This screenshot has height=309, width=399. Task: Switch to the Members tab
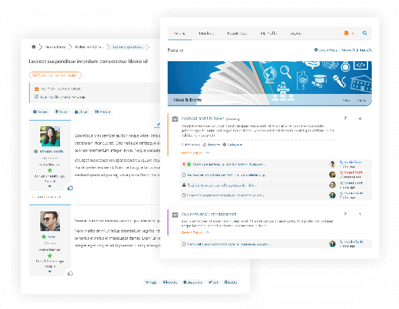(x=207, y=33)
